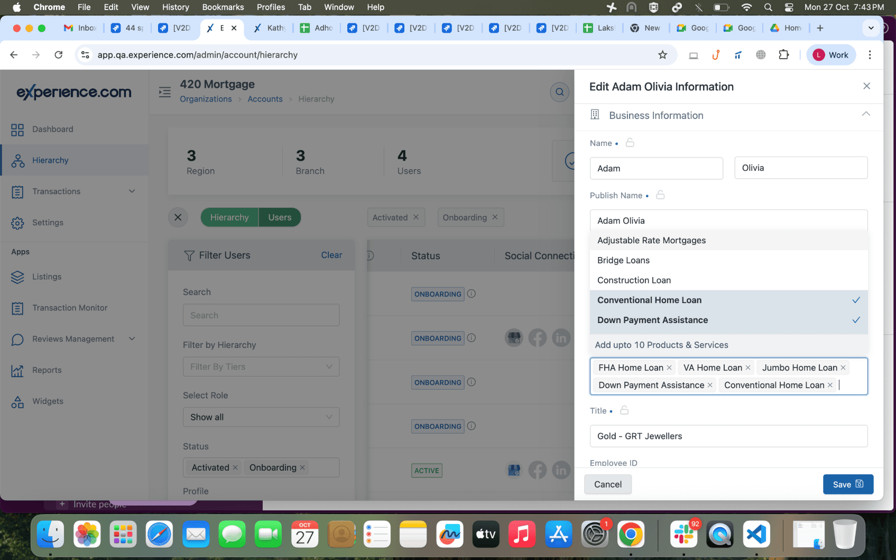The image size is (896, 560).
Task: Deselect Conventional Home Loan option
Action: [729, 300]
